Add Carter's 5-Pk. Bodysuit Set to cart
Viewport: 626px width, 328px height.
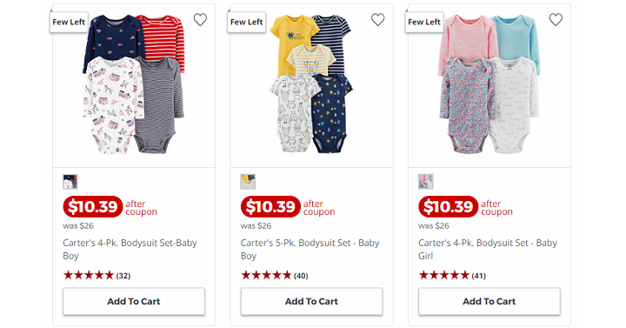[311, 301]
